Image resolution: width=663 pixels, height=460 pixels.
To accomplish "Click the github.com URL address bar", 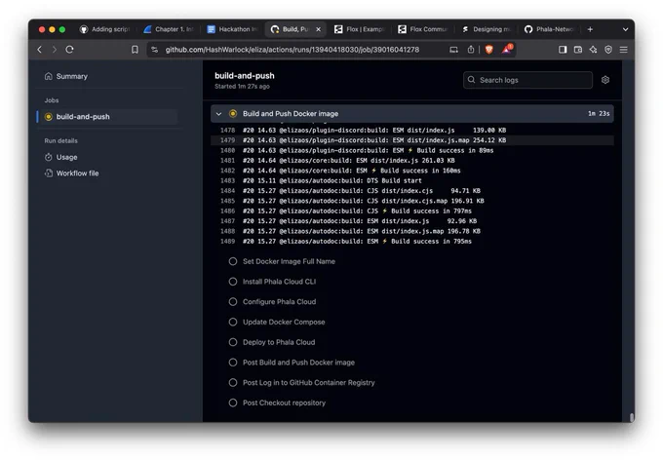I will 292,50.
